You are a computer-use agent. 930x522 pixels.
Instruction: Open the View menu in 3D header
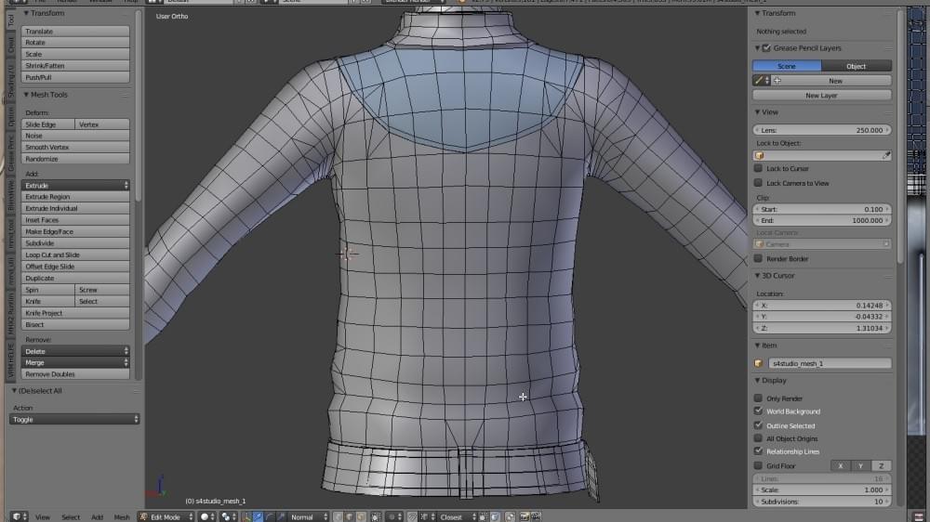click(43, 517)
